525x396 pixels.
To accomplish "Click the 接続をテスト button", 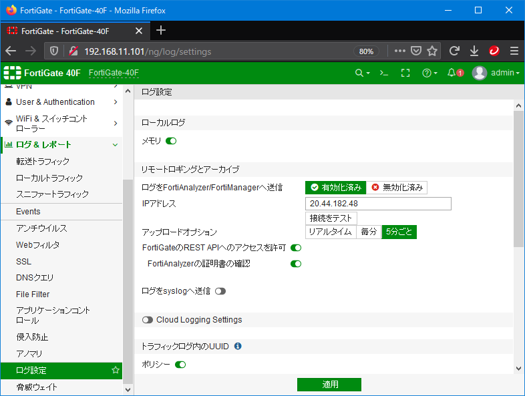I will [x=331, y=218].
